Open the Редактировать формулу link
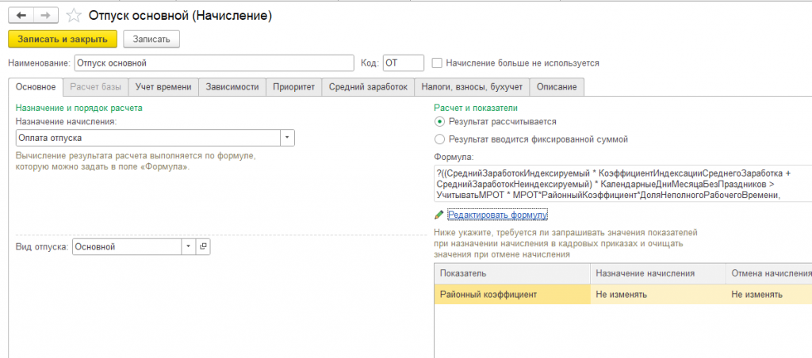Viewport: 812px width, 358px height. (498, 214)
